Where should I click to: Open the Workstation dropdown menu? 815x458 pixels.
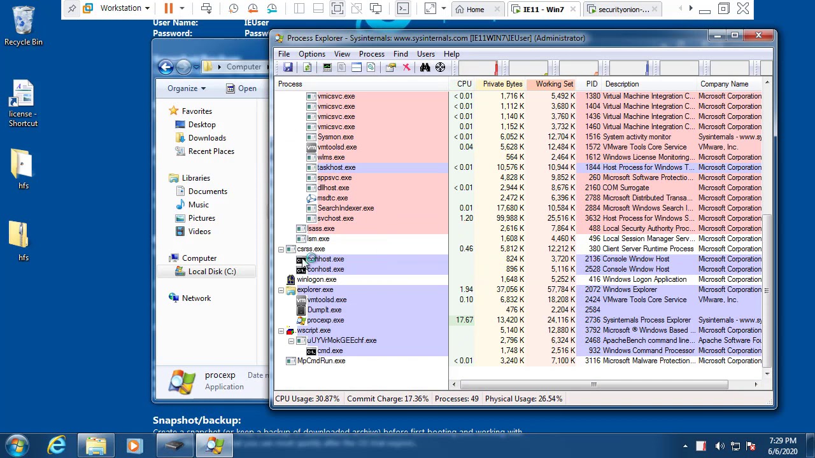(x=125, y=8)
